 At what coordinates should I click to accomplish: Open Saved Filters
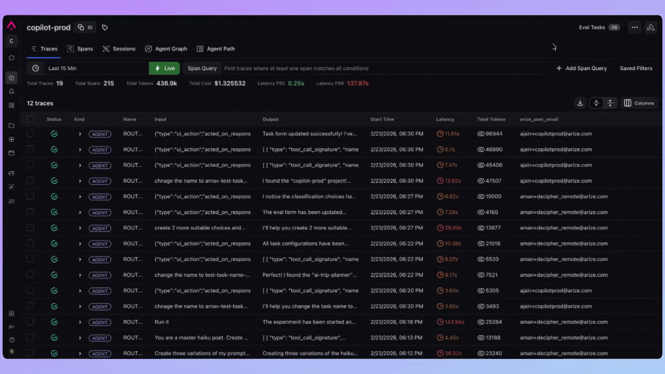[x=636, y=68]
